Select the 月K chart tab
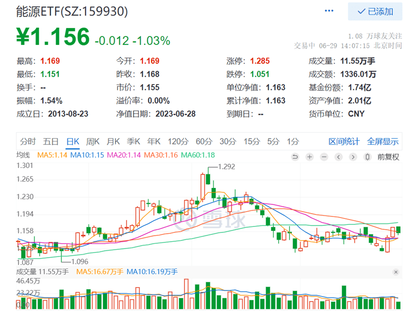This screenshot has width=412, height=311. [113, 141]
